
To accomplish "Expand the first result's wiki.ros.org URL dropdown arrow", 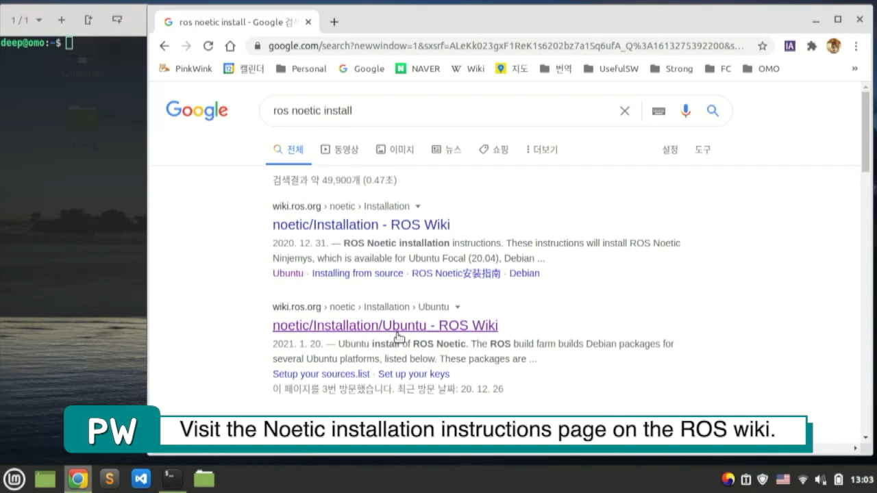I will coord(418,207).
